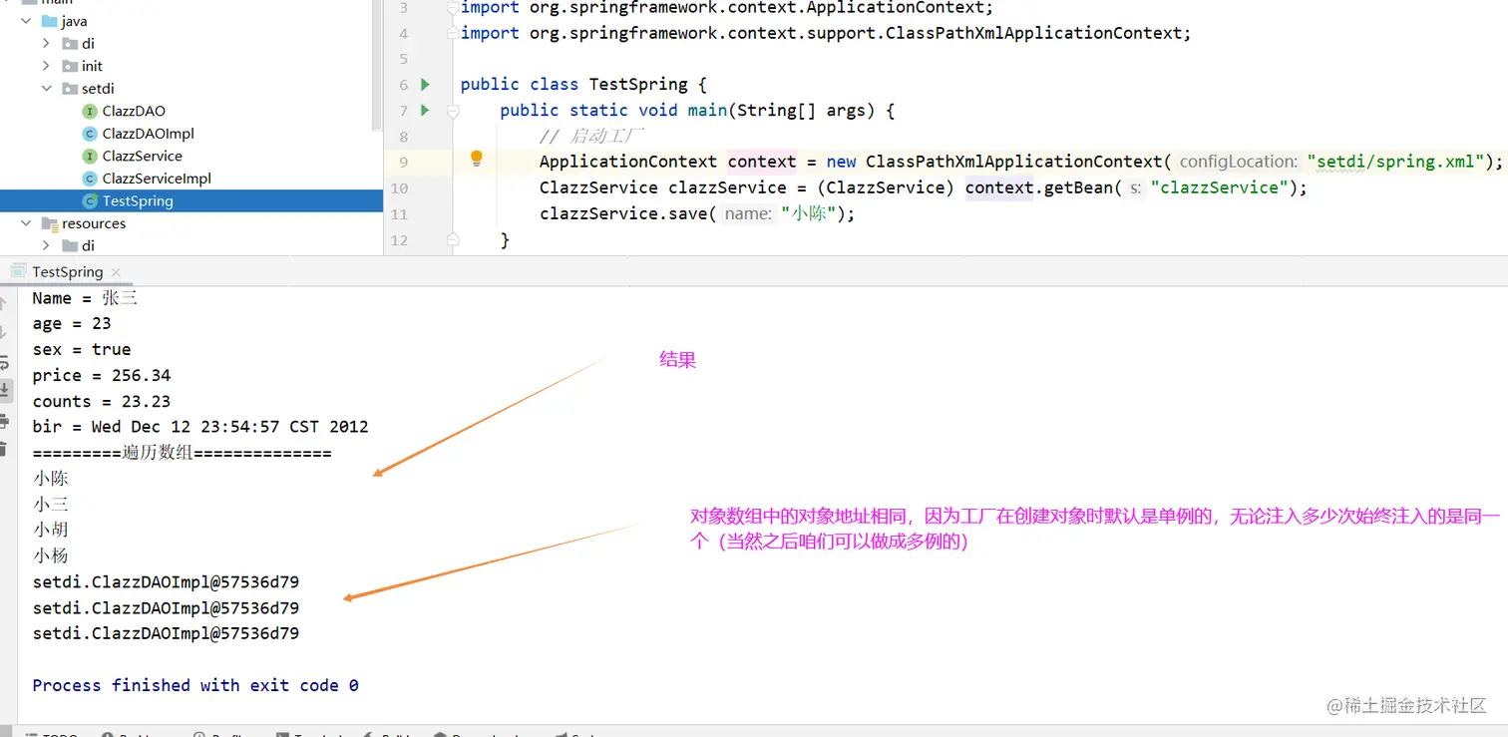Click console line "小杨"

[x=50, y=555]
